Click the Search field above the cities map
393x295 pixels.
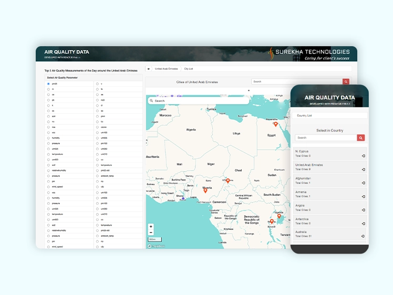tap(297, 82)
